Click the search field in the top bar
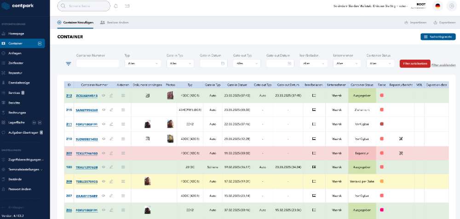Viewport: 460px width, 219px height. 84,6
